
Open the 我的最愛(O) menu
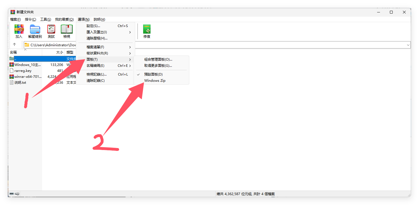(x=64, y=19)
